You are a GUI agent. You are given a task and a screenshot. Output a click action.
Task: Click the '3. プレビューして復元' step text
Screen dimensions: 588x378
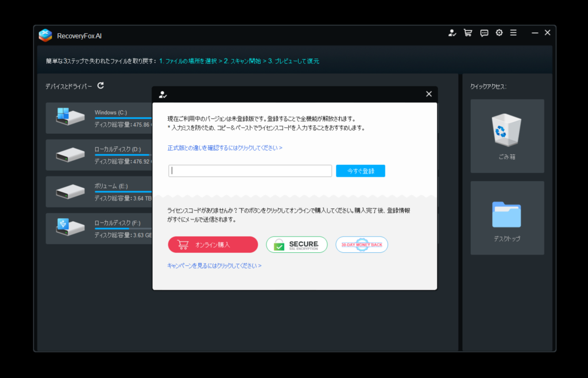pyautogui.click(x=293, y=61)
